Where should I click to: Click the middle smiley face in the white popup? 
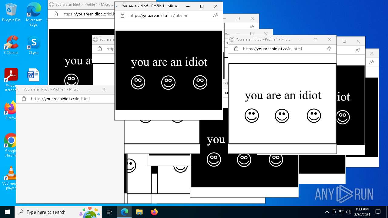(282, 116)
